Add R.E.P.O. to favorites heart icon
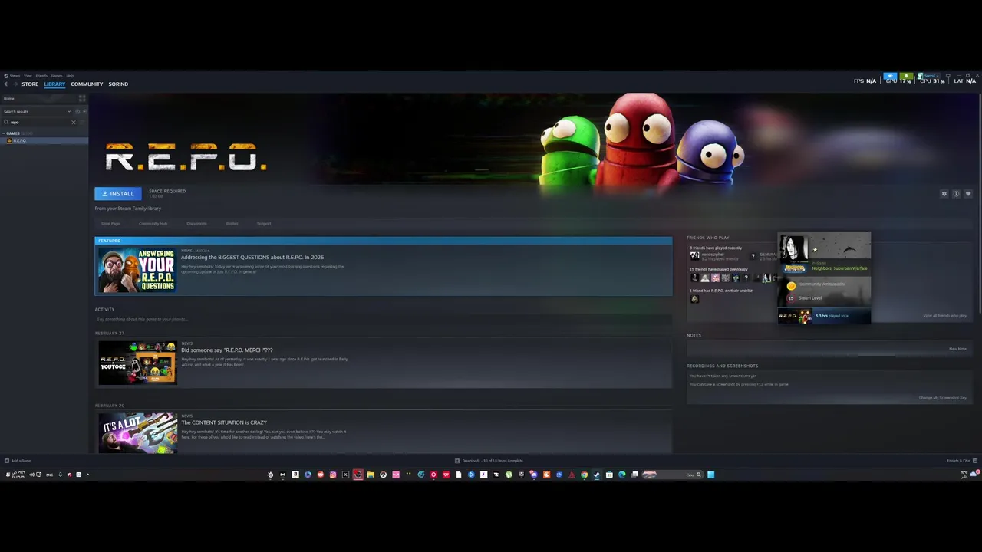982x552 pixels. tap(968, 194)
